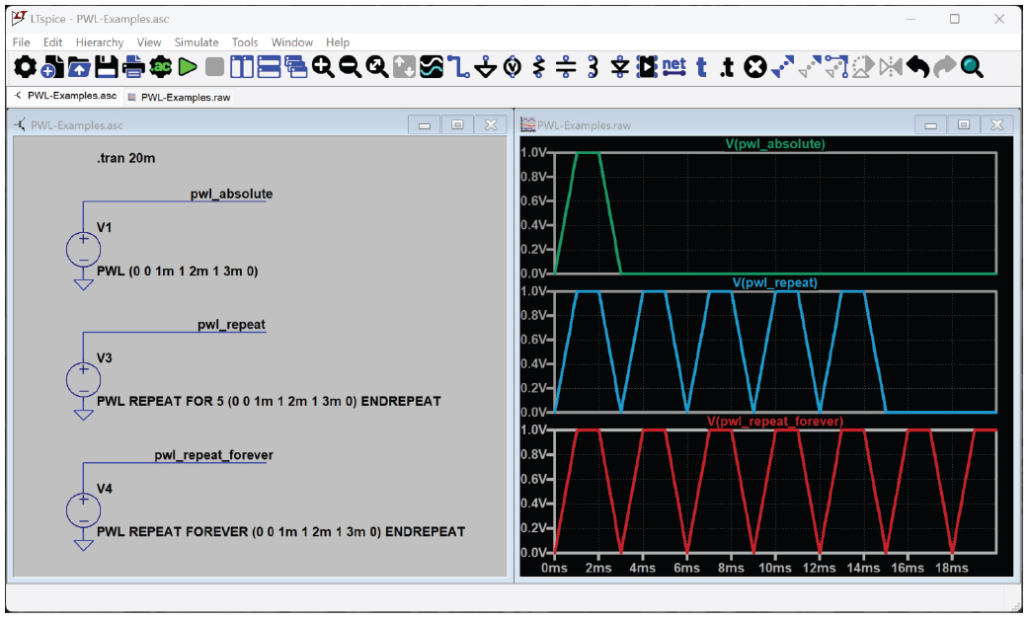The image size is (1028, 623).
Task: Select the Diode component tool
Action: pos(619,67)
